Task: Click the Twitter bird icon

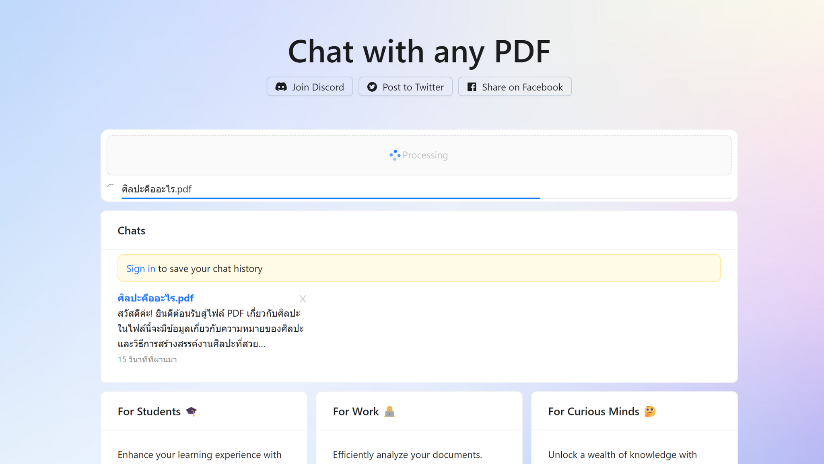Action: coord(372,87)
